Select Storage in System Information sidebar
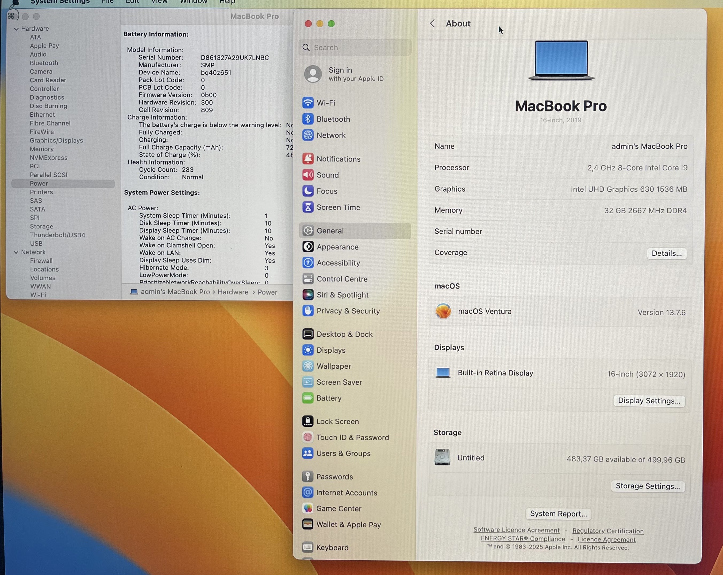Image resolution: width=723 pixels, height=575 pixels. tap(42, 227)
